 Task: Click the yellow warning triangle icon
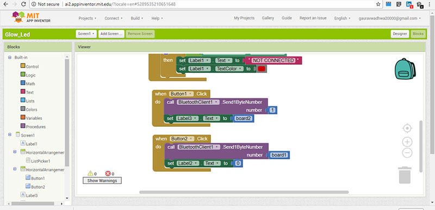point(90,174)
